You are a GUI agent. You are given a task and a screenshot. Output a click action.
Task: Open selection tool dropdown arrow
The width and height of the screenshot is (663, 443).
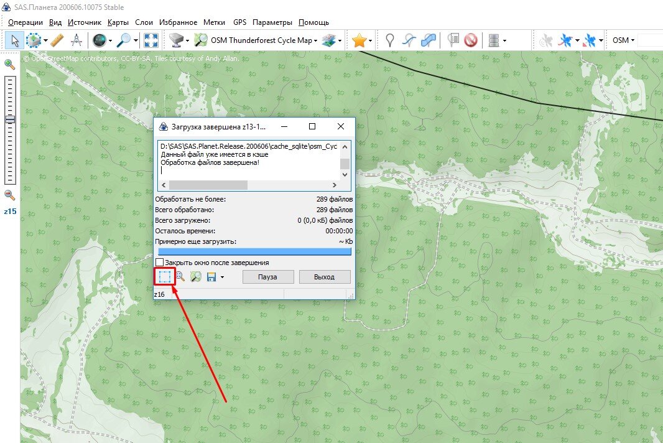pyautogui.click(x=45, y=40)
